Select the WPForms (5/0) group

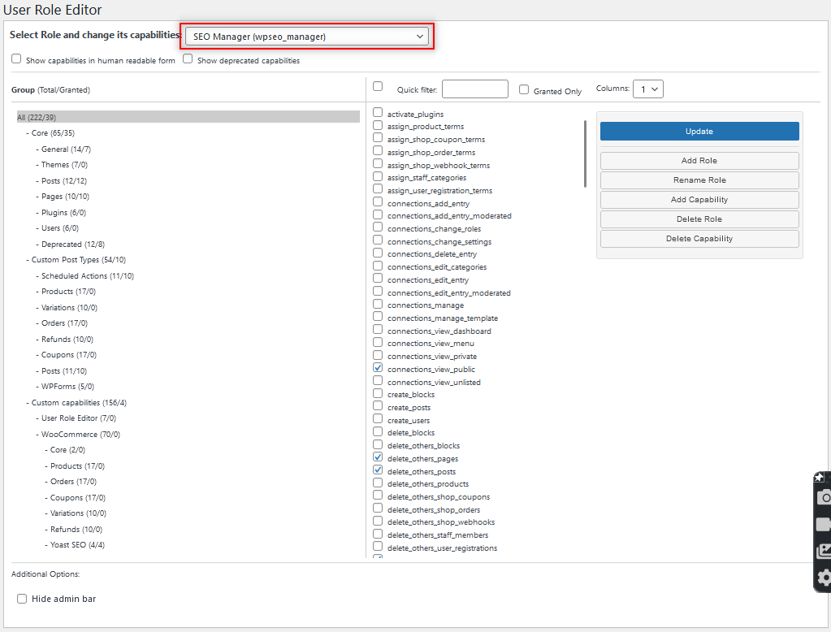68,387
